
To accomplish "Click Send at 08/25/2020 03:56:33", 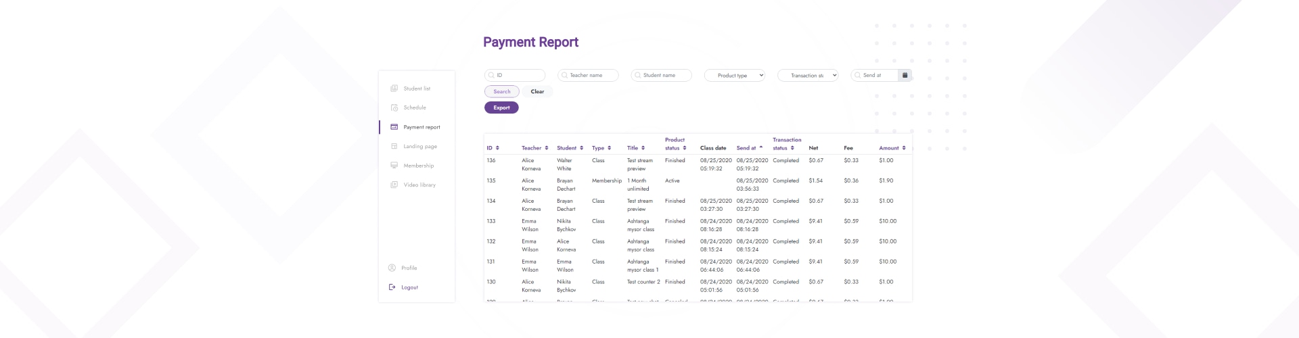I will (x=752, y=185).
